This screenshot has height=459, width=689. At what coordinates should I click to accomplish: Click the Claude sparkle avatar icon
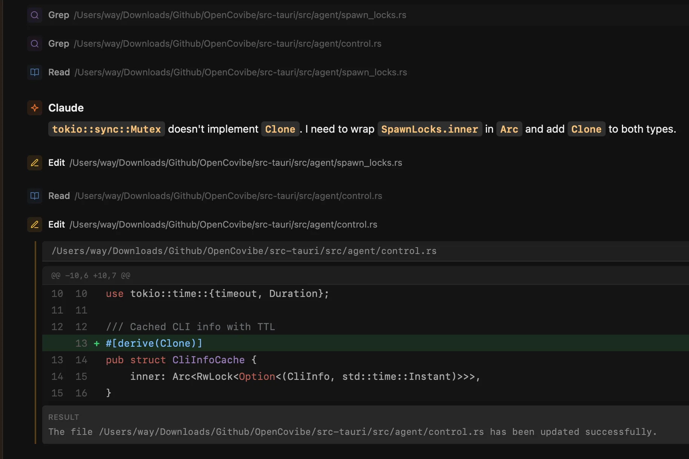pos(35,108)
